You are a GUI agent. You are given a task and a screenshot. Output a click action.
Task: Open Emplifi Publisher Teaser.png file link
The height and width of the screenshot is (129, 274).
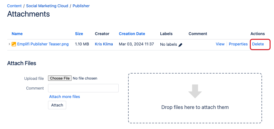[x=43, y=44]
